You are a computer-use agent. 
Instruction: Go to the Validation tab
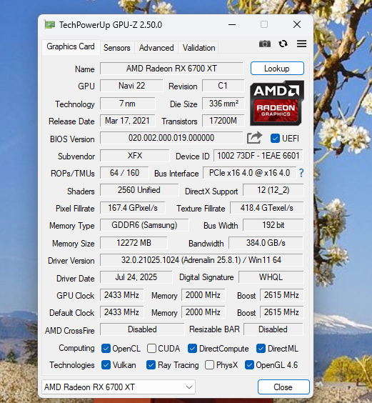click(198, 48)
